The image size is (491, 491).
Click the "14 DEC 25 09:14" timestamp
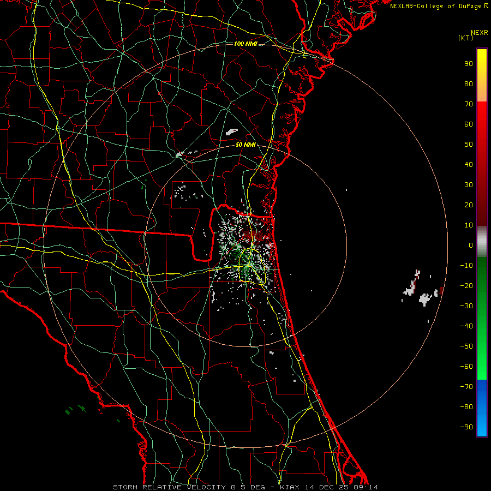tap(340, 487)
